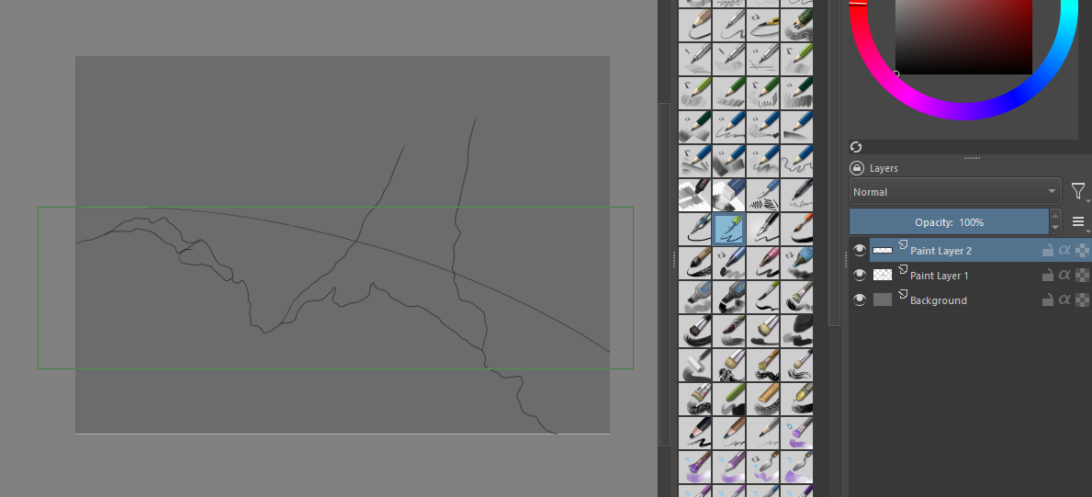Lock the Background layer with its padlock
The image size is (1092, 497).
pos(1047,299)
